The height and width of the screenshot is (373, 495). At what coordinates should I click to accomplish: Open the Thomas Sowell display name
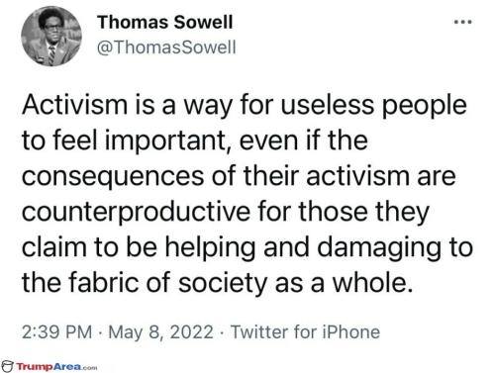click(165, 23)
